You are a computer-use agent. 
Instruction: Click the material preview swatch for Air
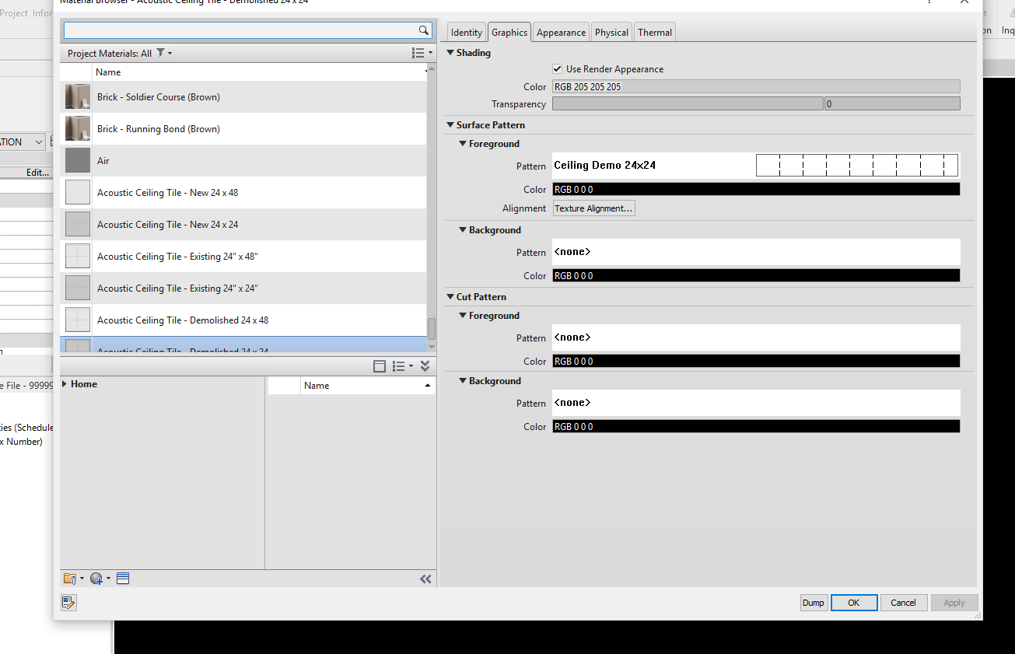(x=76, y=160)
